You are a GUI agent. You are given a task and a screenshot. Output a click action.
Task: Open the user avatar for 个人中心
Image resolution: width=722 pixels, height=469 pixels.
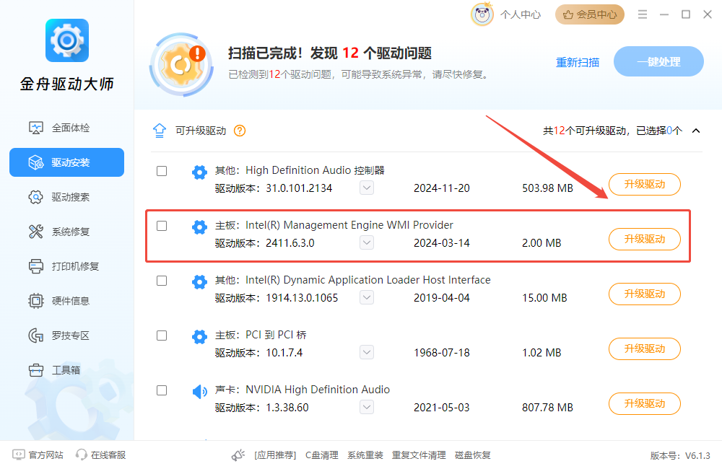(482, 14)
